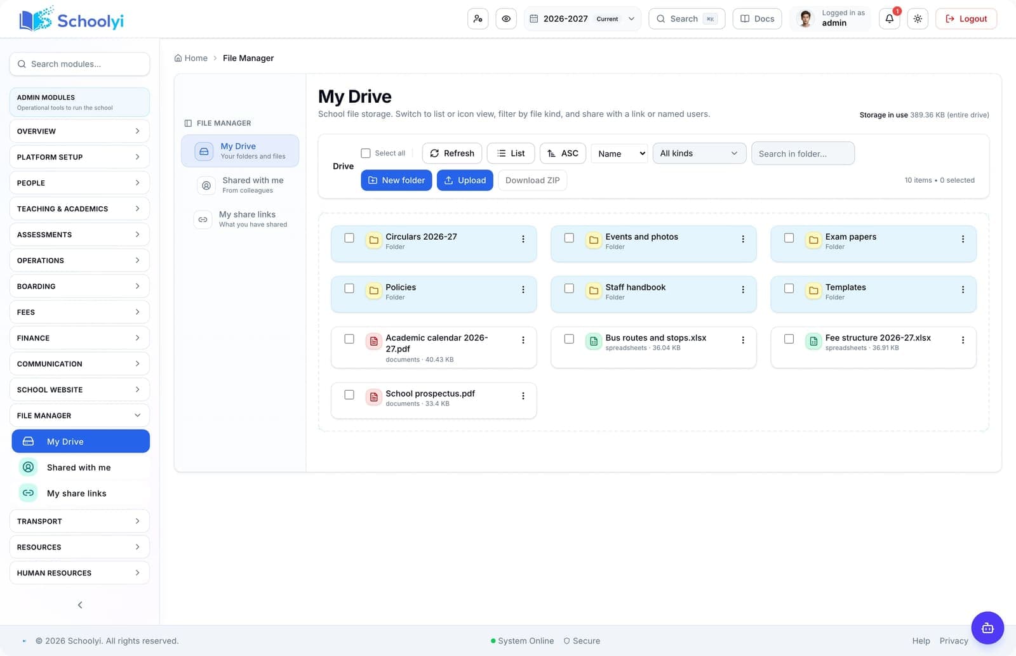Screen dimensions: 1016x656
Task: Check the Policies folder checkbox
Action: [349, 288]
